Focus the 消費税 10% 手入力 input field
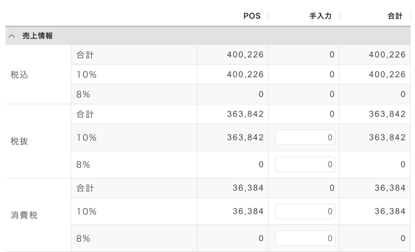Image resolution: width=415 pixels, height=252 pixels. pos(305,211)
